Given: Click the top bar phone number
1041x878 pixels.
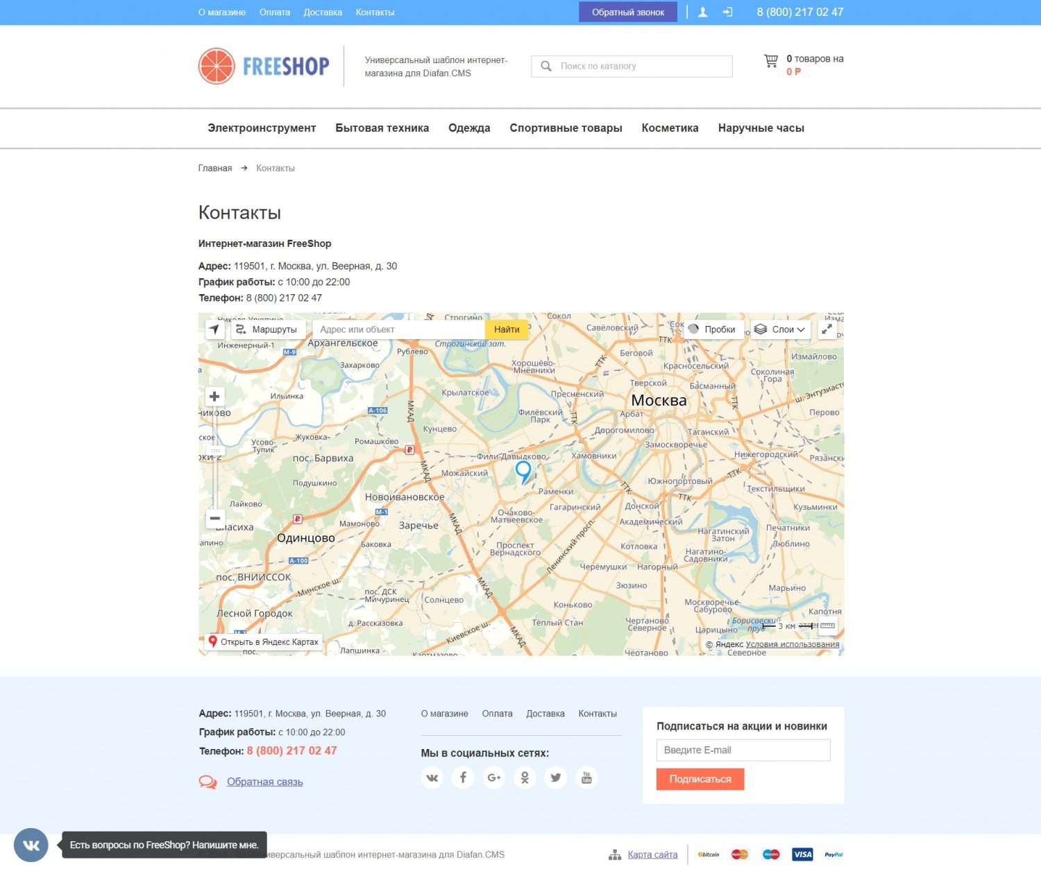Looking at the screenshot, I should click(800, 12).
